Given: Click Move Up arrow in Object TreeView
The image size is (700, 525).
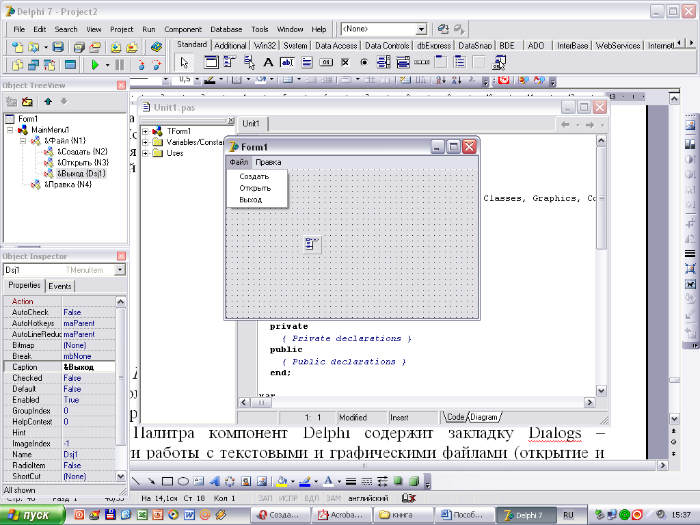Looking at the screenshot, I should click(x=49, y=102).
